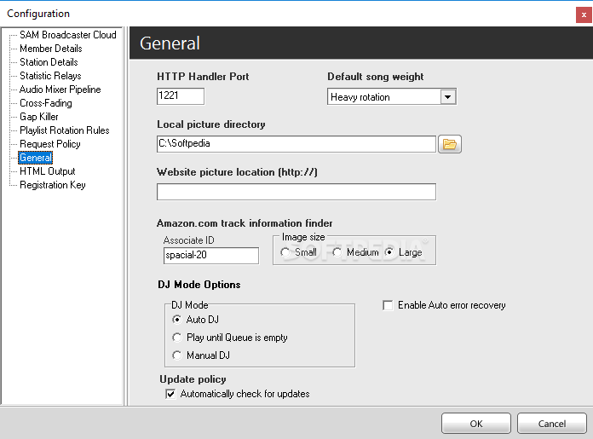Select General in the tree
Viewport: 593px width, 439px height.
(x=36, y=158)
